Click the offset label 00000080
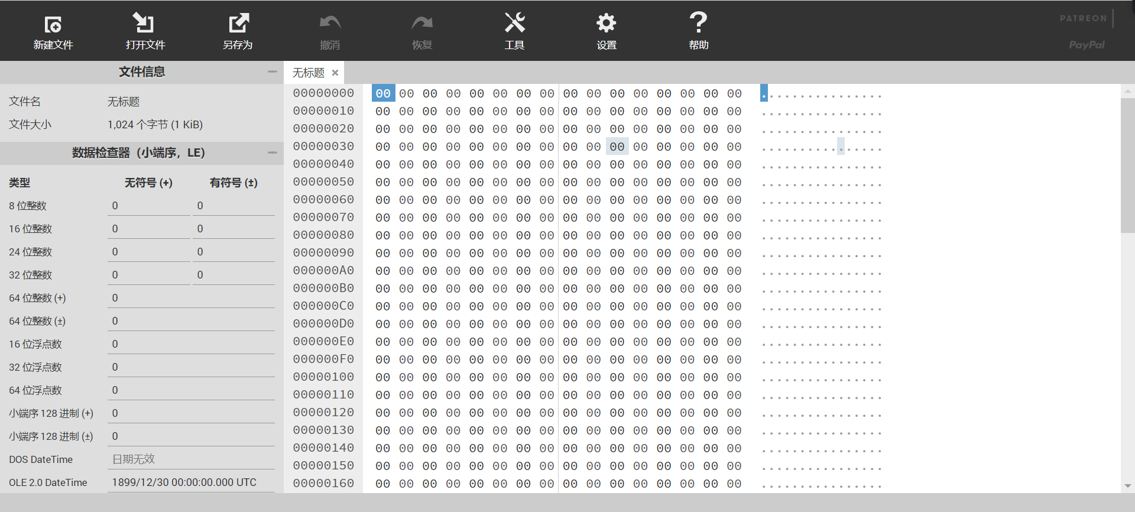This screenshot has height=512, width=1135. (323, 235)
